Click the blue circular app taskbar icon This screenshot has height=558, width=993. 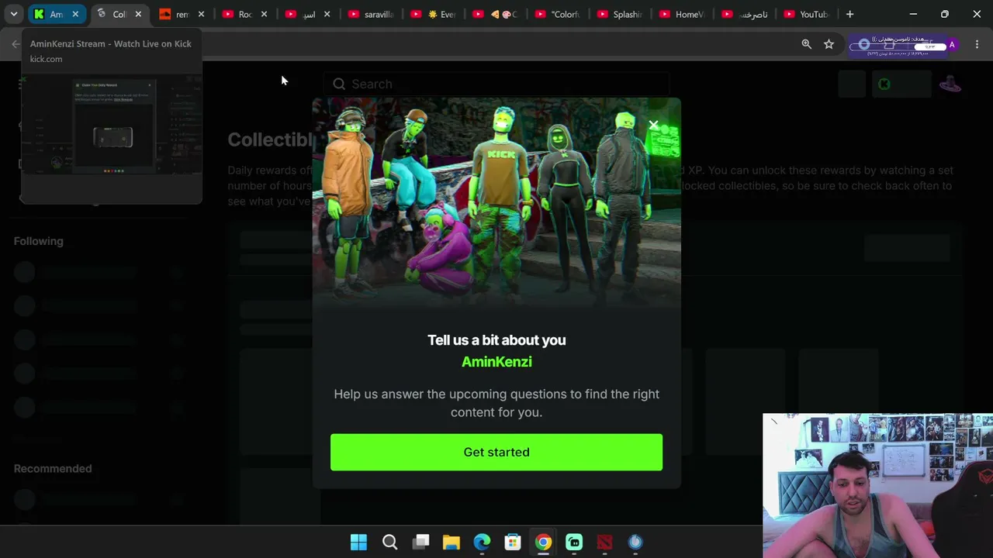(x=635, y=542)
